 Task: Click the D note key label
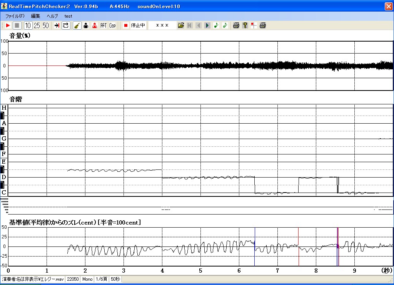click(x=4, y=177)
